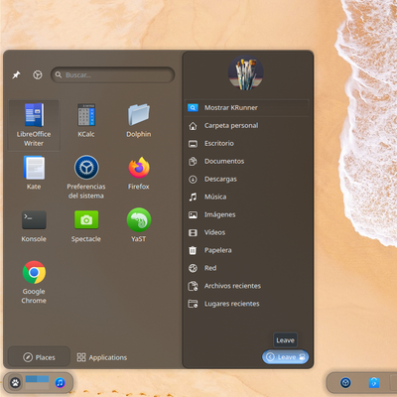
Task: Open Carpeta personal
Action: pos(247,126)
